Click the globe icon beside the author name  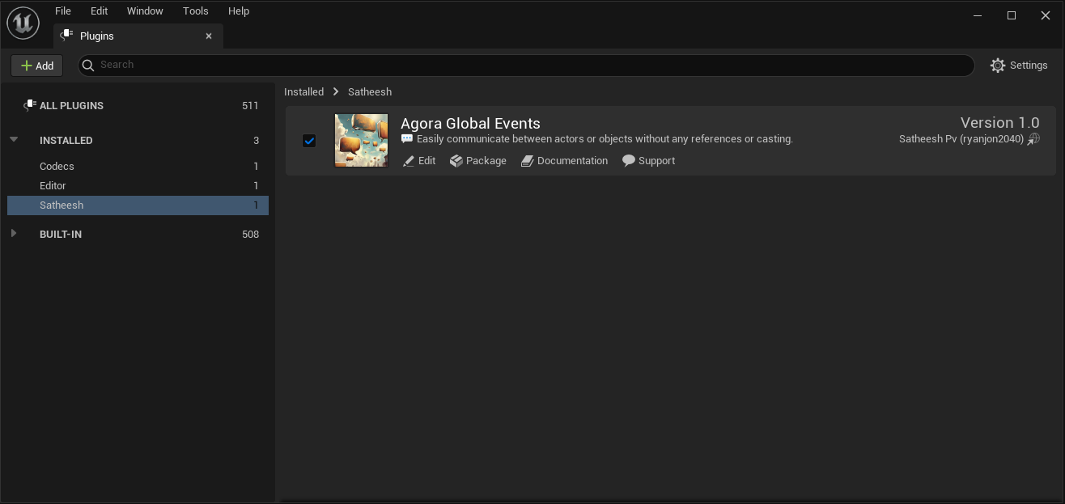click(x=1033, y=139)
